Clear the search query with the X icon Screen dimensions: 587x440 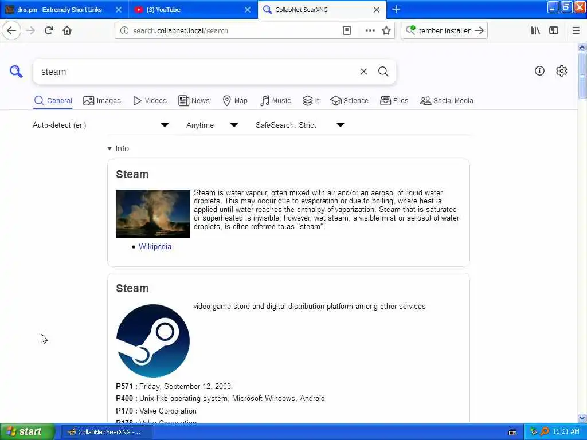pyautogui.click(x=363, y=72)
